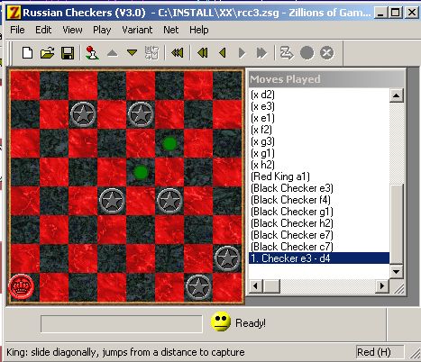Select black checker on c7

(83, 114)
